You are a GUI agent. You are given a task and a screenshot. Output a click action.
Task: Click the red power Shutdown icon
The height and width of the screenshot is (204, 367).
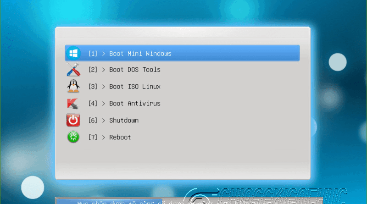[73, 120]
